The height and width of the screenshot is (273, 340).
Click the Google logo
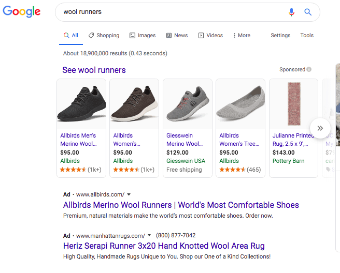click(21, 11)
